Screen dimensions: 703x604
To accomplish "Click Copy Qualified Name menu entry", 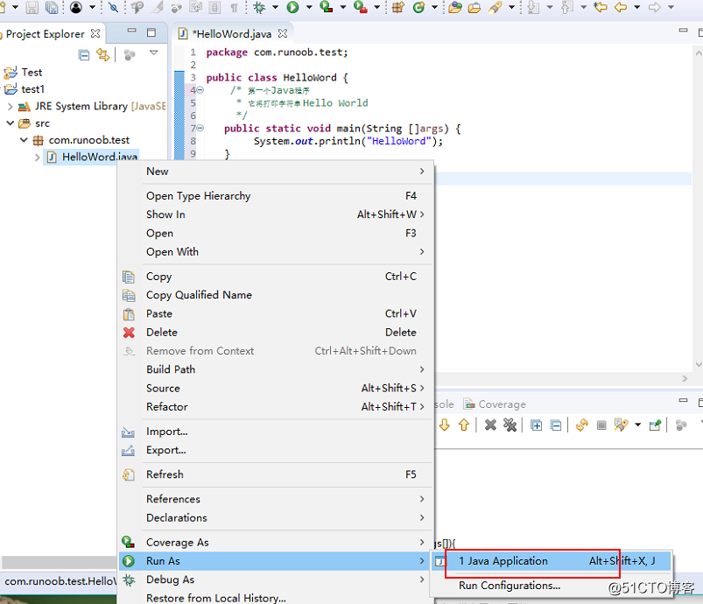I will [x=276, y=295].
